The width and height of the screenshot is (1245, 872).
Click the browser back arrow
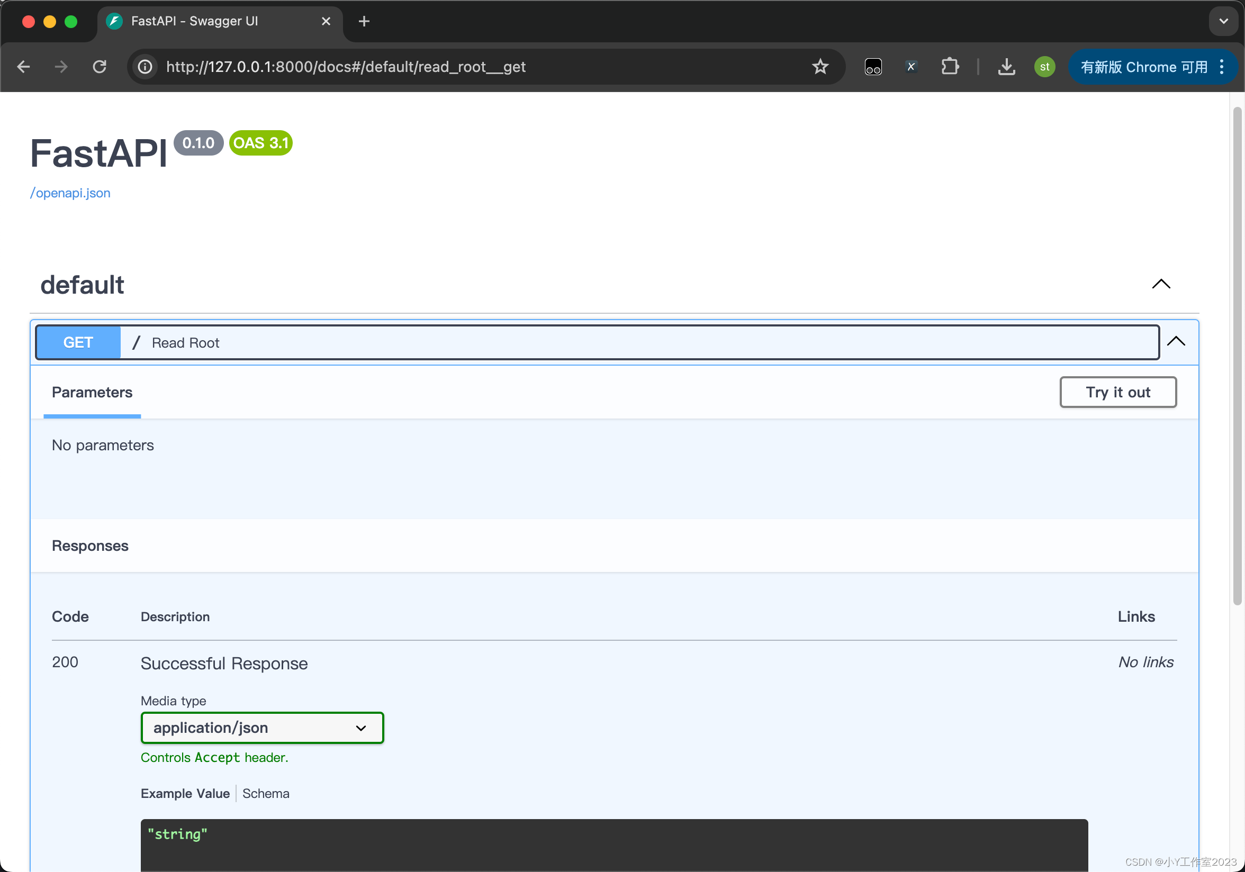coord(23,67)
